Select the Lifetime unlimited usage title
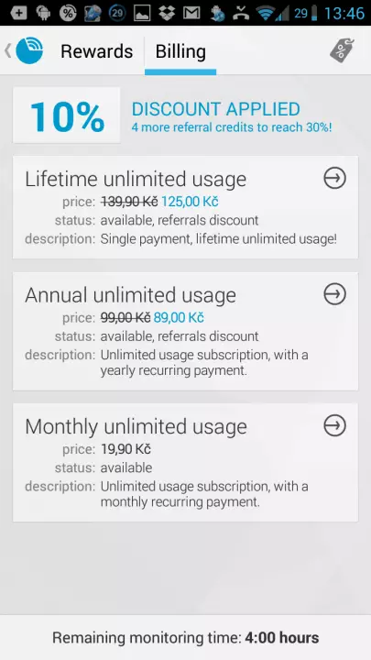 [136, 179]
